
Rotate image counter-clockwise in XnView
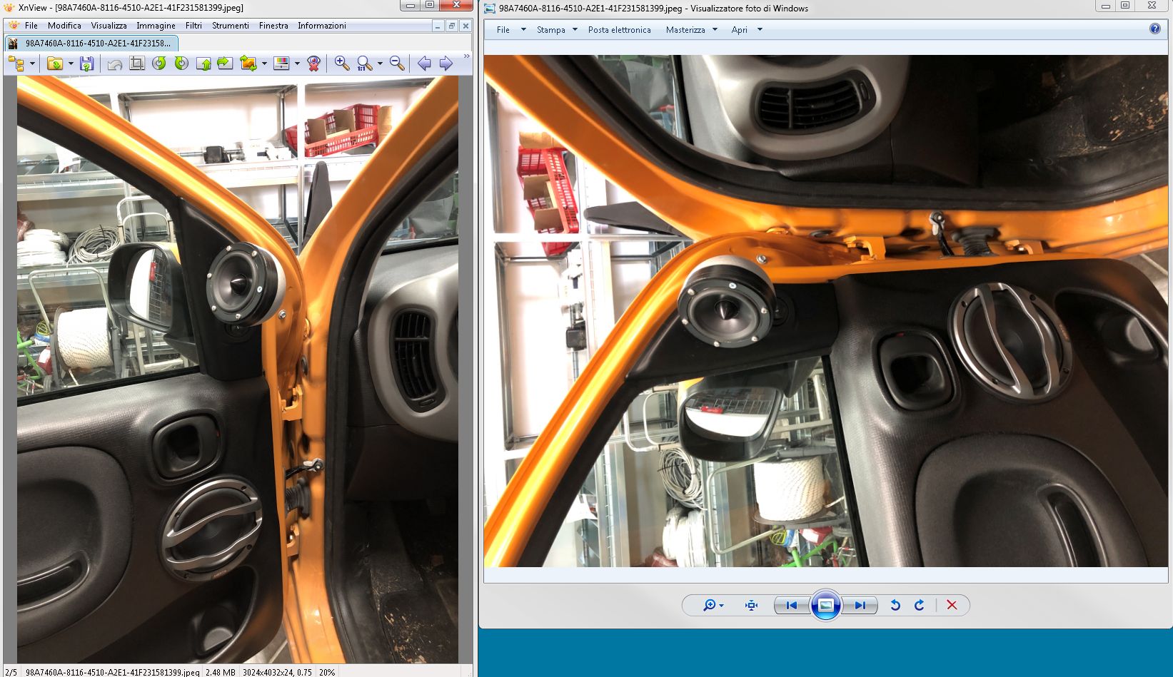159,63
